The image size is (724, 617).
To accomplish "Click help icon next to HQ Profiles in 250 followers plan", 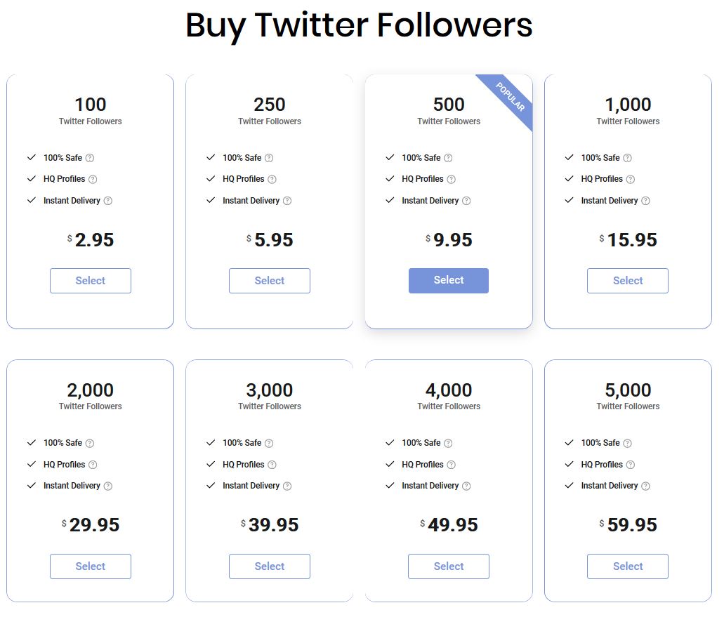I will pyautogui.click(x=272, y=179).
